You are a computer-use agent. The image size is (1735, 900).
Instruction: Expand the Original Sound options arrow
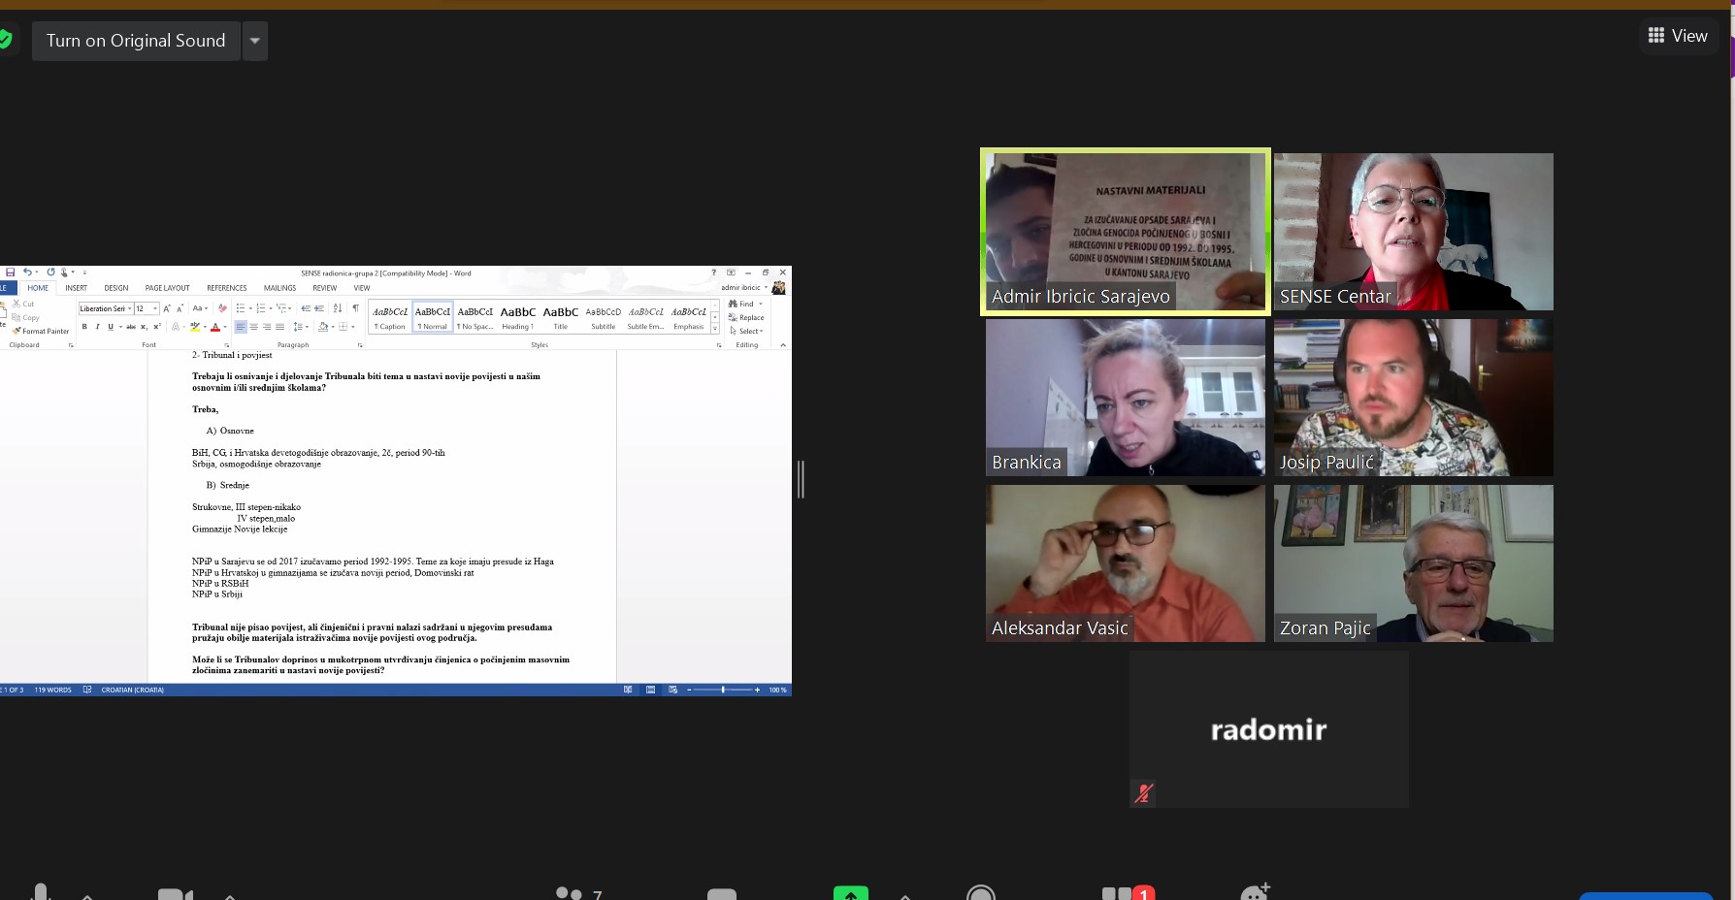point(255,41)
